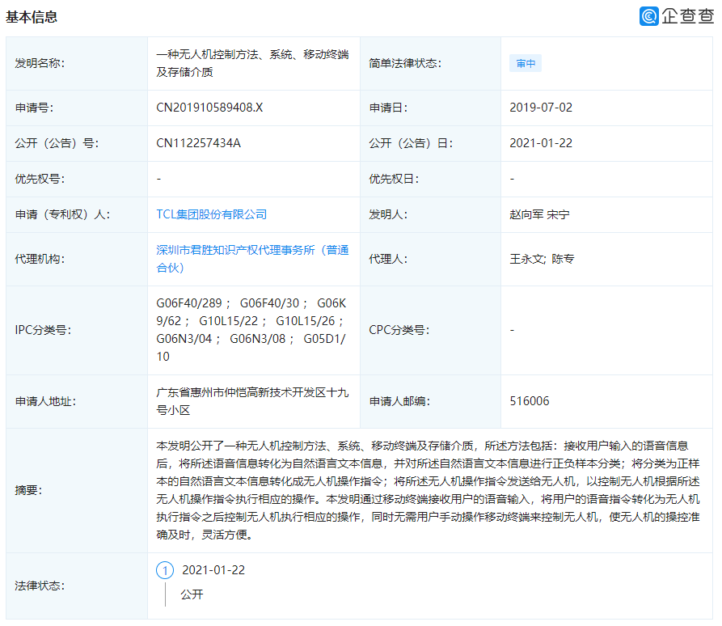Select the 基本信息 section heading
The image size is (722, 626).
tap(32, 17)
